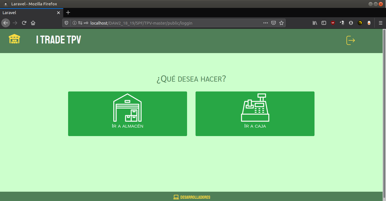Save page to Pocket
This screenshot has width=386, height=201.
coord(274,23)
